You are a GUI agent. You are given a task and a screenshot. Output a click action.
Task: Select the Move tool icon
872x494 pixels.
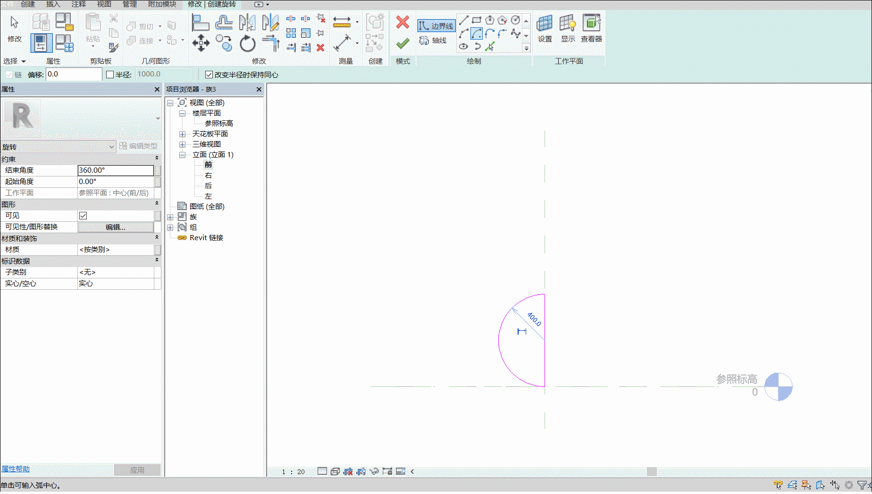(x=201, y=43)
